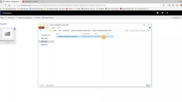Open TeamViewer Manager bookmark
This screenshot has height=102, width=182.
(x=36, y=9)
